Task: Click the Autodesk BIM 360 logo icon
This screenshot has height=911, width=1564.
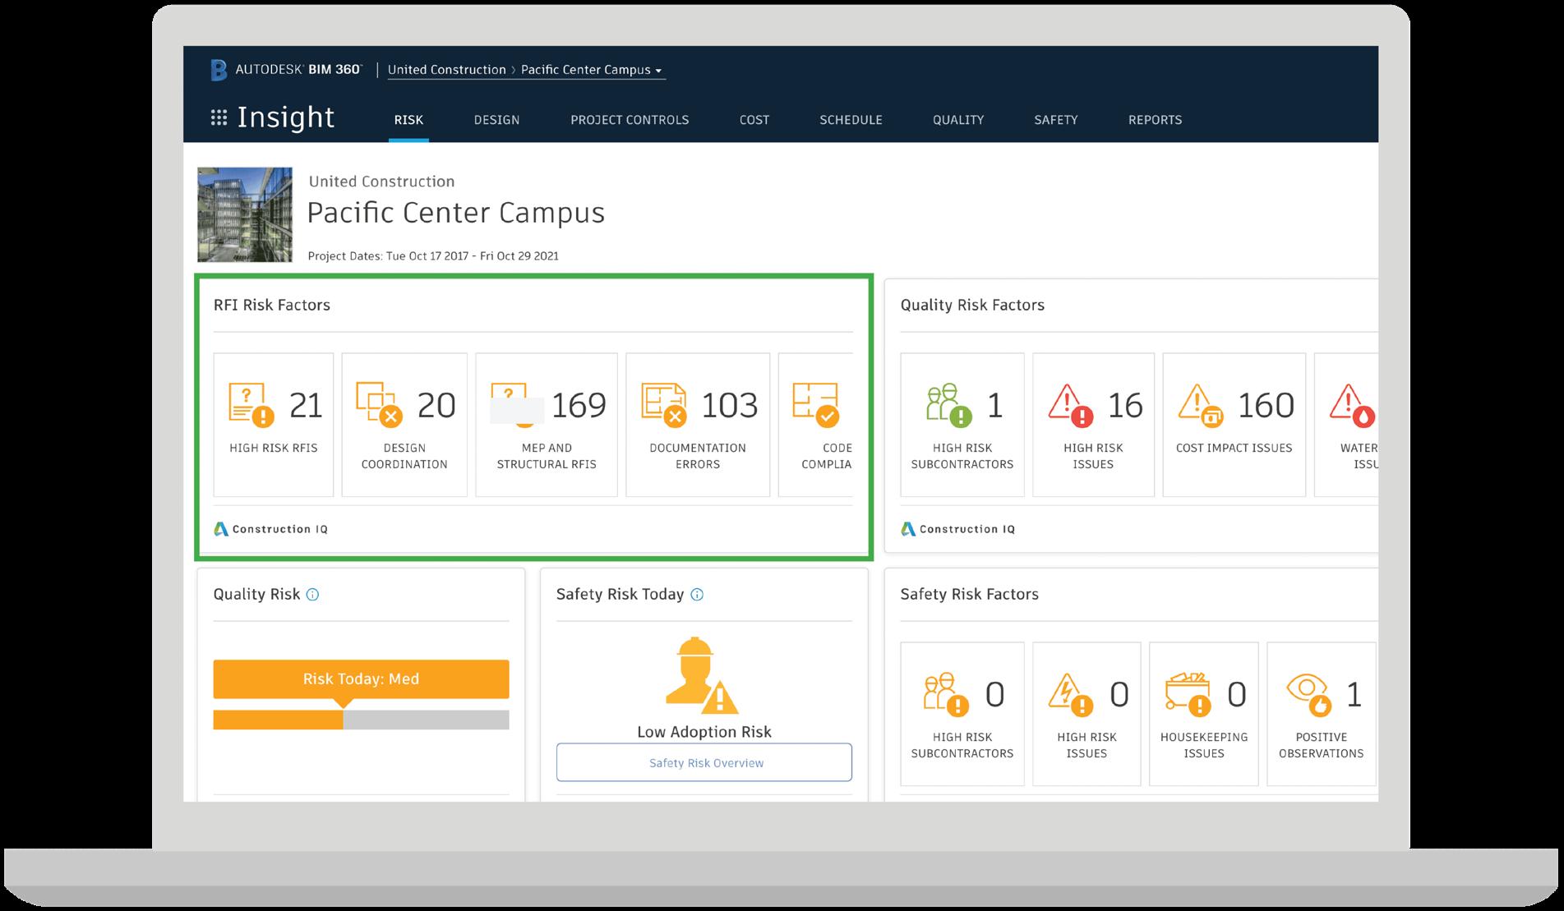Action: 219,70
